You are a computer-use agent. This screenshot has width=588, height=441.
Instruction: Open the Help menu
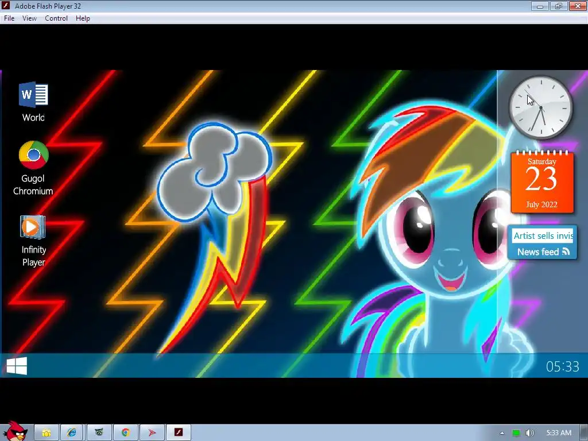click(x=83, y=18)
